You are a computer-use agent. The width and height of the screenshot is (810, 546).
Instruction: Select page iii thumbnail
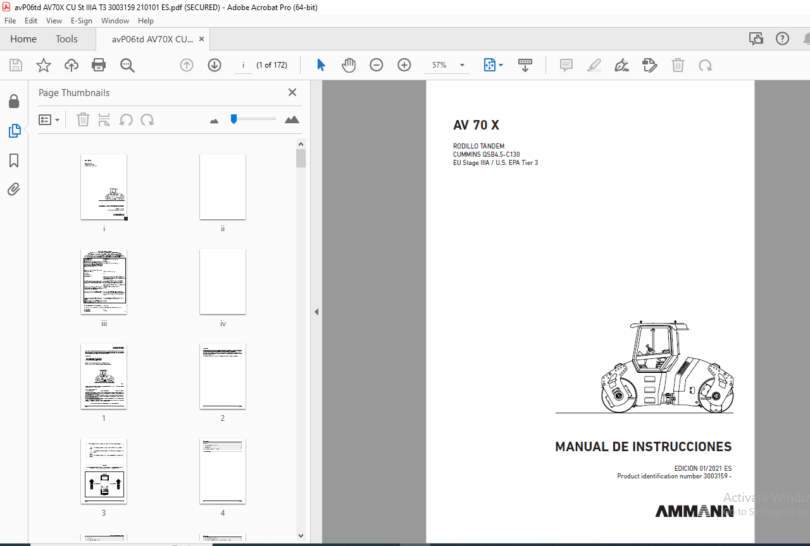(x=104, y=282)
